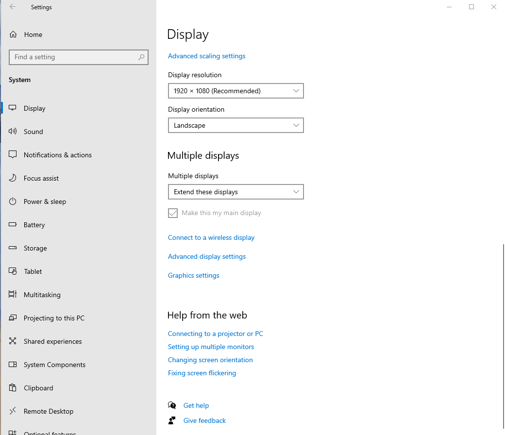
Task: Open the Graphics settings link
Action: 193,275
